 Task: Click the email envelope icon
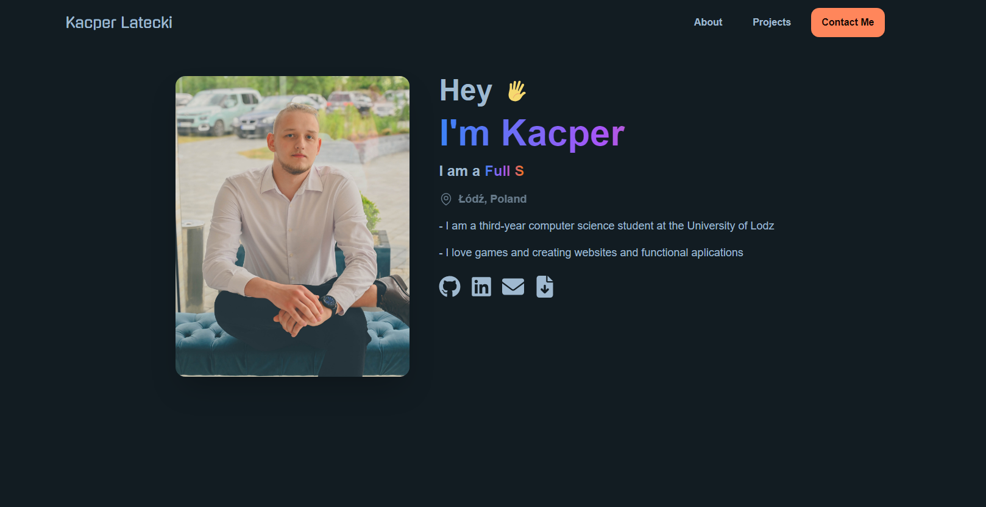(x=513, y=287)
